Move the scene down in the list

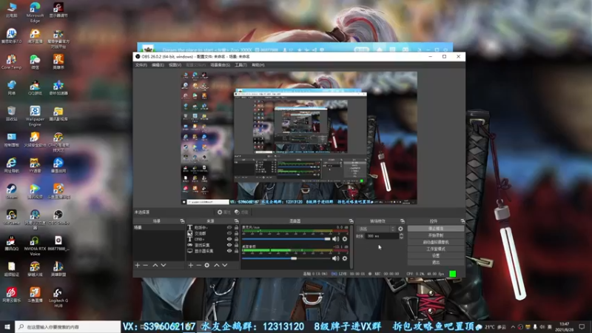[164, 266]
